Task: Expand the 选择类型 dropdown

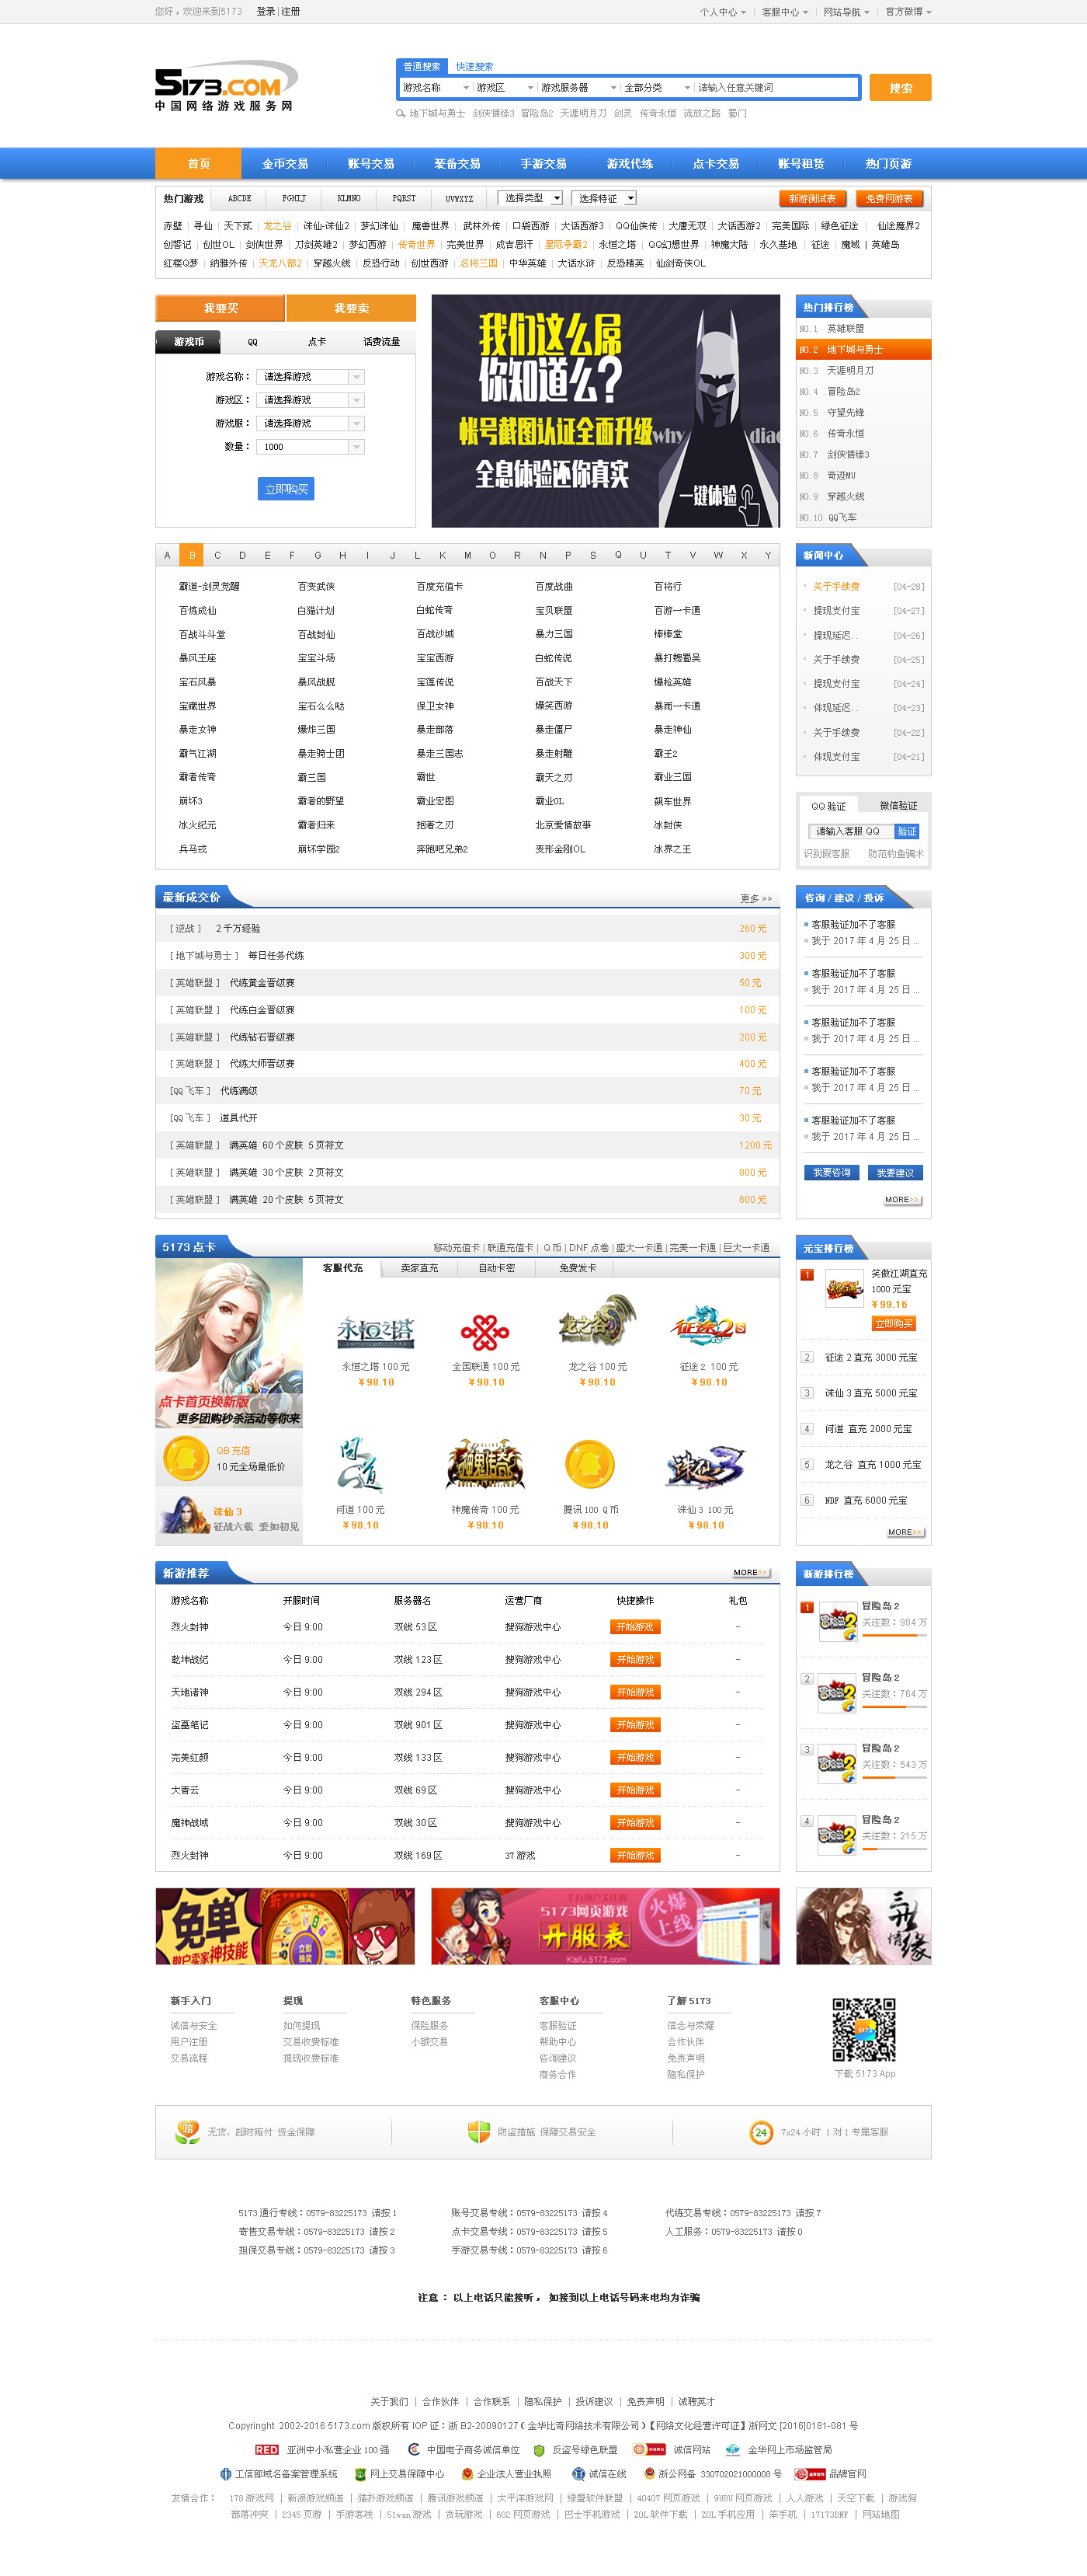Action: click(530, 198)
